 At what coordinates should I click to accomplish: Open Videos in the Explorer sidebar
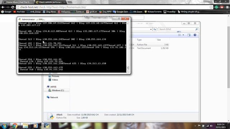[x=53, y=80]
